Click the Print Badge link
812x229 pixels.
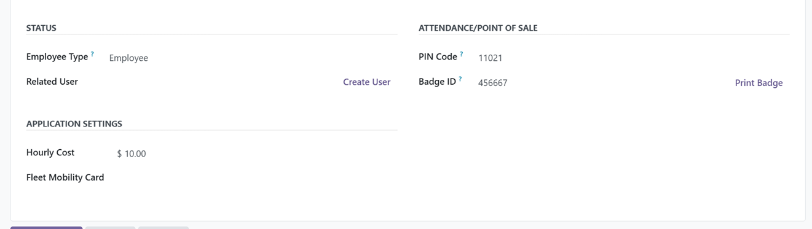[x=759, y=83]
